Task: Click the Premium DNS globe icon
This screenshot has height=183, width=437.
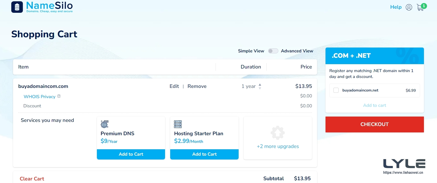Action: point(105,124)
